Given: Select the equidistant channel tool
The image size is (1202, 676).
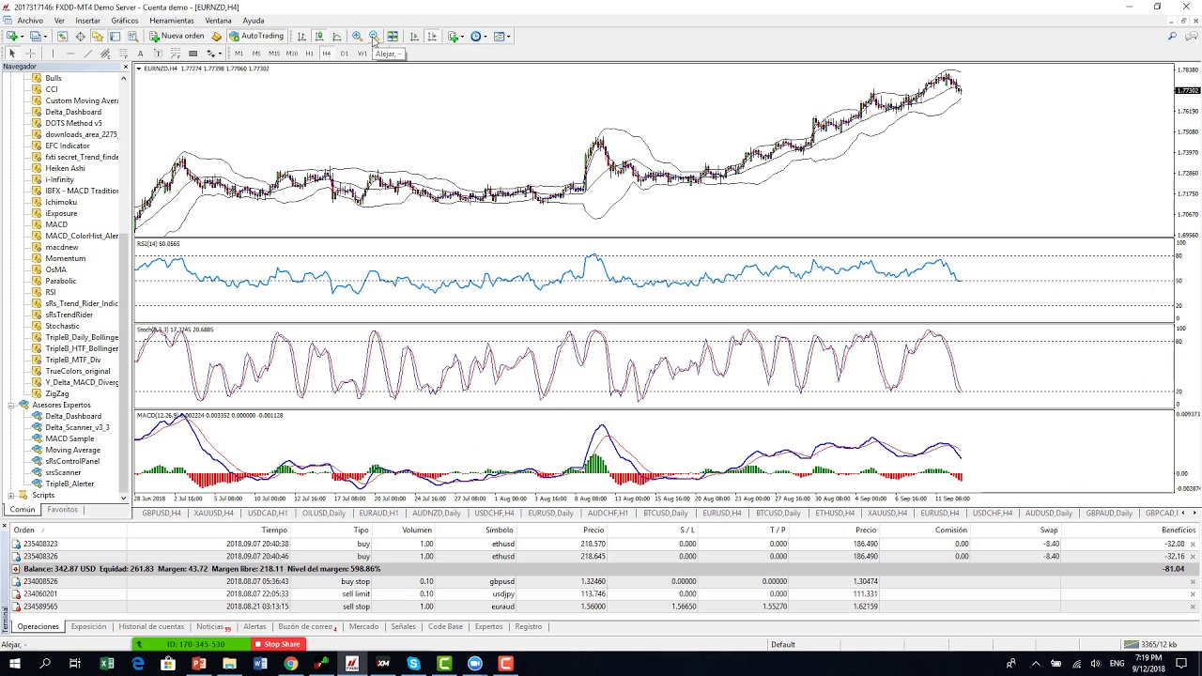Looking at the screenshot, I should tap(105, 54).
